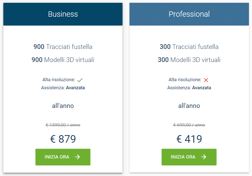This screenshot has height=176, width=252.
Task: Click 300 Tracciati fustella in Professional plan
Action: pyautogui.click(x=189, y=47)
